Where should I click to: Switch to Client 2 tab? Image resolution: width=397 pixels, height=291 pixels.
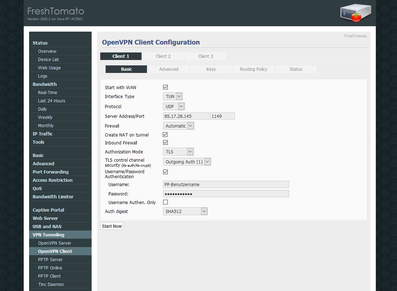[163, 56]
